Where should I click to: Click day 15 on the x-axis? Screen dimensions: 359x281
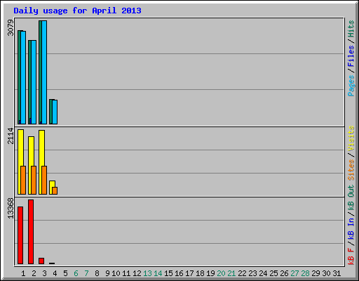click(x=168, y=273)
